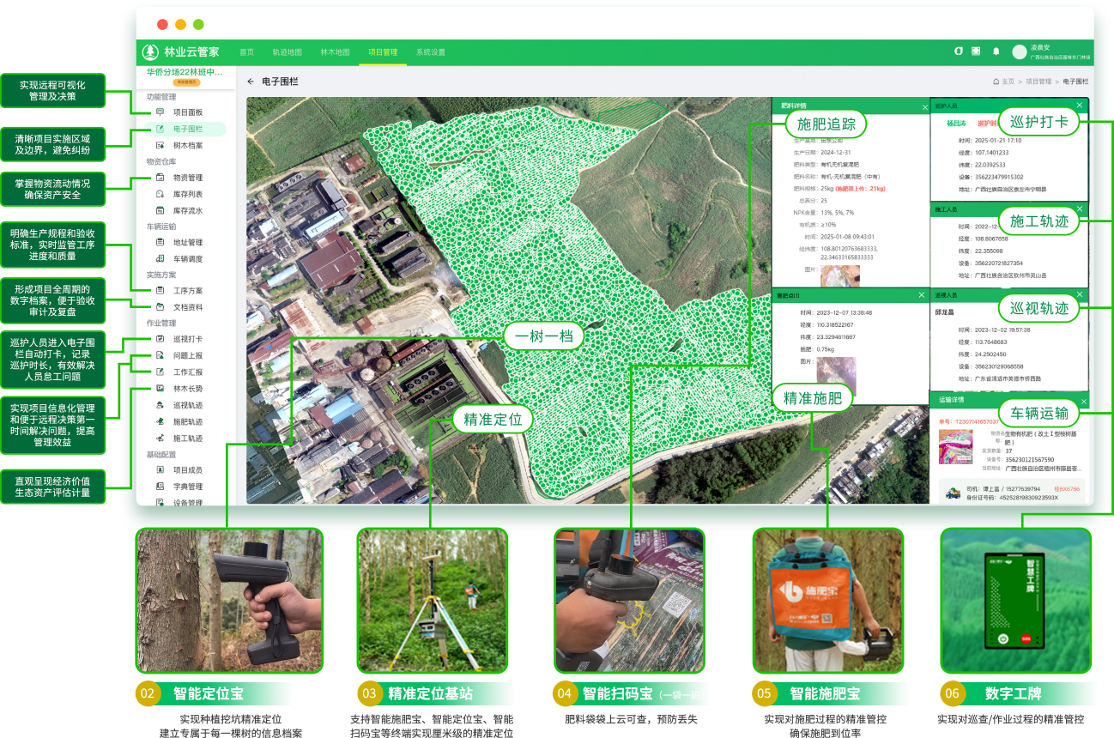The image size is (1114, 738).
Task: Click the notification bell icon
Action: (x=996, y=51)
